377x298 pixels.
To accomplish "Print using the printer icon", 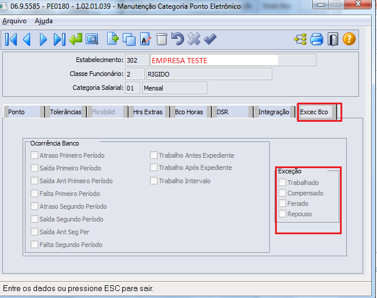I will [x=317, y=39].
